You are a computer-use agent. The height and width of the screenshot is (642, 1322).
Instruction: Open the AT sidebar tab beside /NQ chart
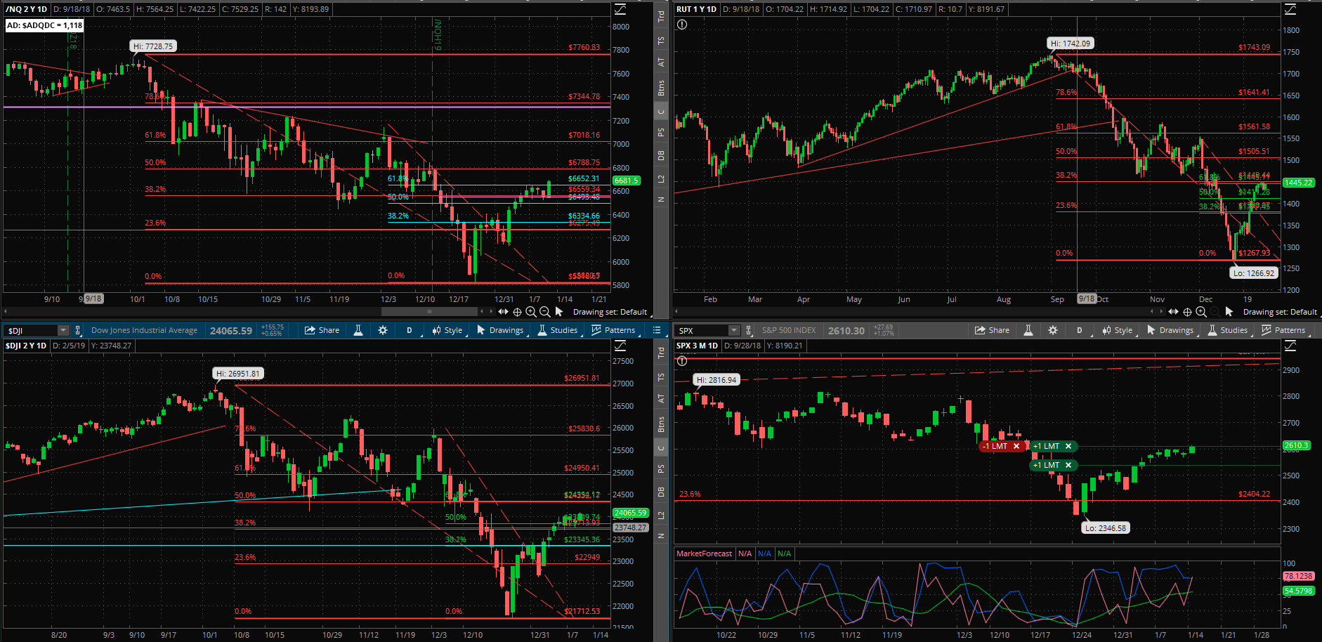pyautogui.click(x=661, y=63)
